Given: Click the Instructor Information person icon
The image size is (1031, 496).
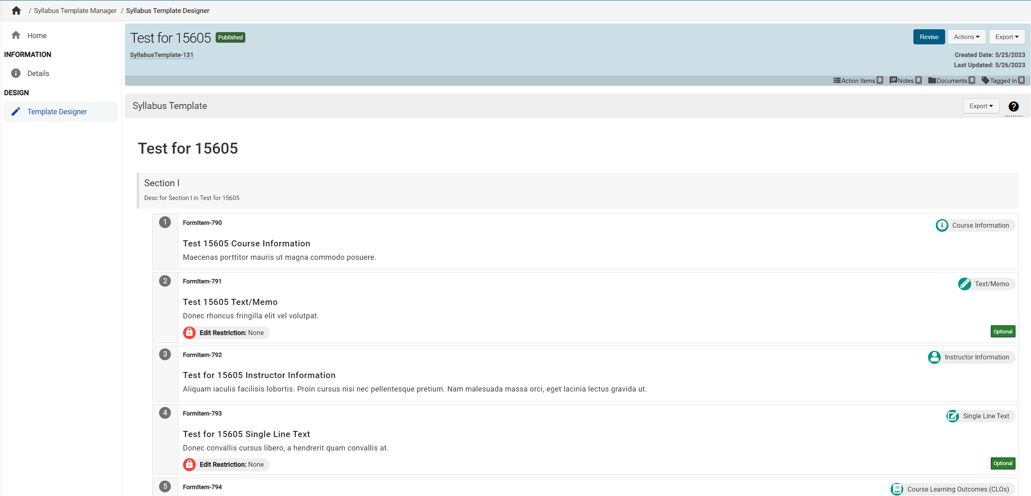Looking at the screenshot, I should pyautogui.click(x=934, y=357).
